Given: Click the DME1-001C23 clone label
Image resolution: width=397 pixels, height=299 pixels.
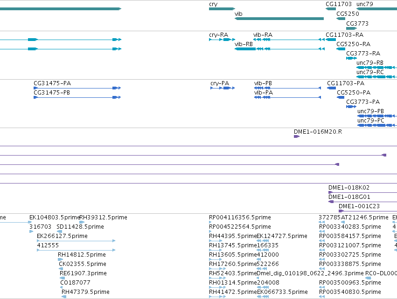Looking at the screenshot, I should 359,206.
